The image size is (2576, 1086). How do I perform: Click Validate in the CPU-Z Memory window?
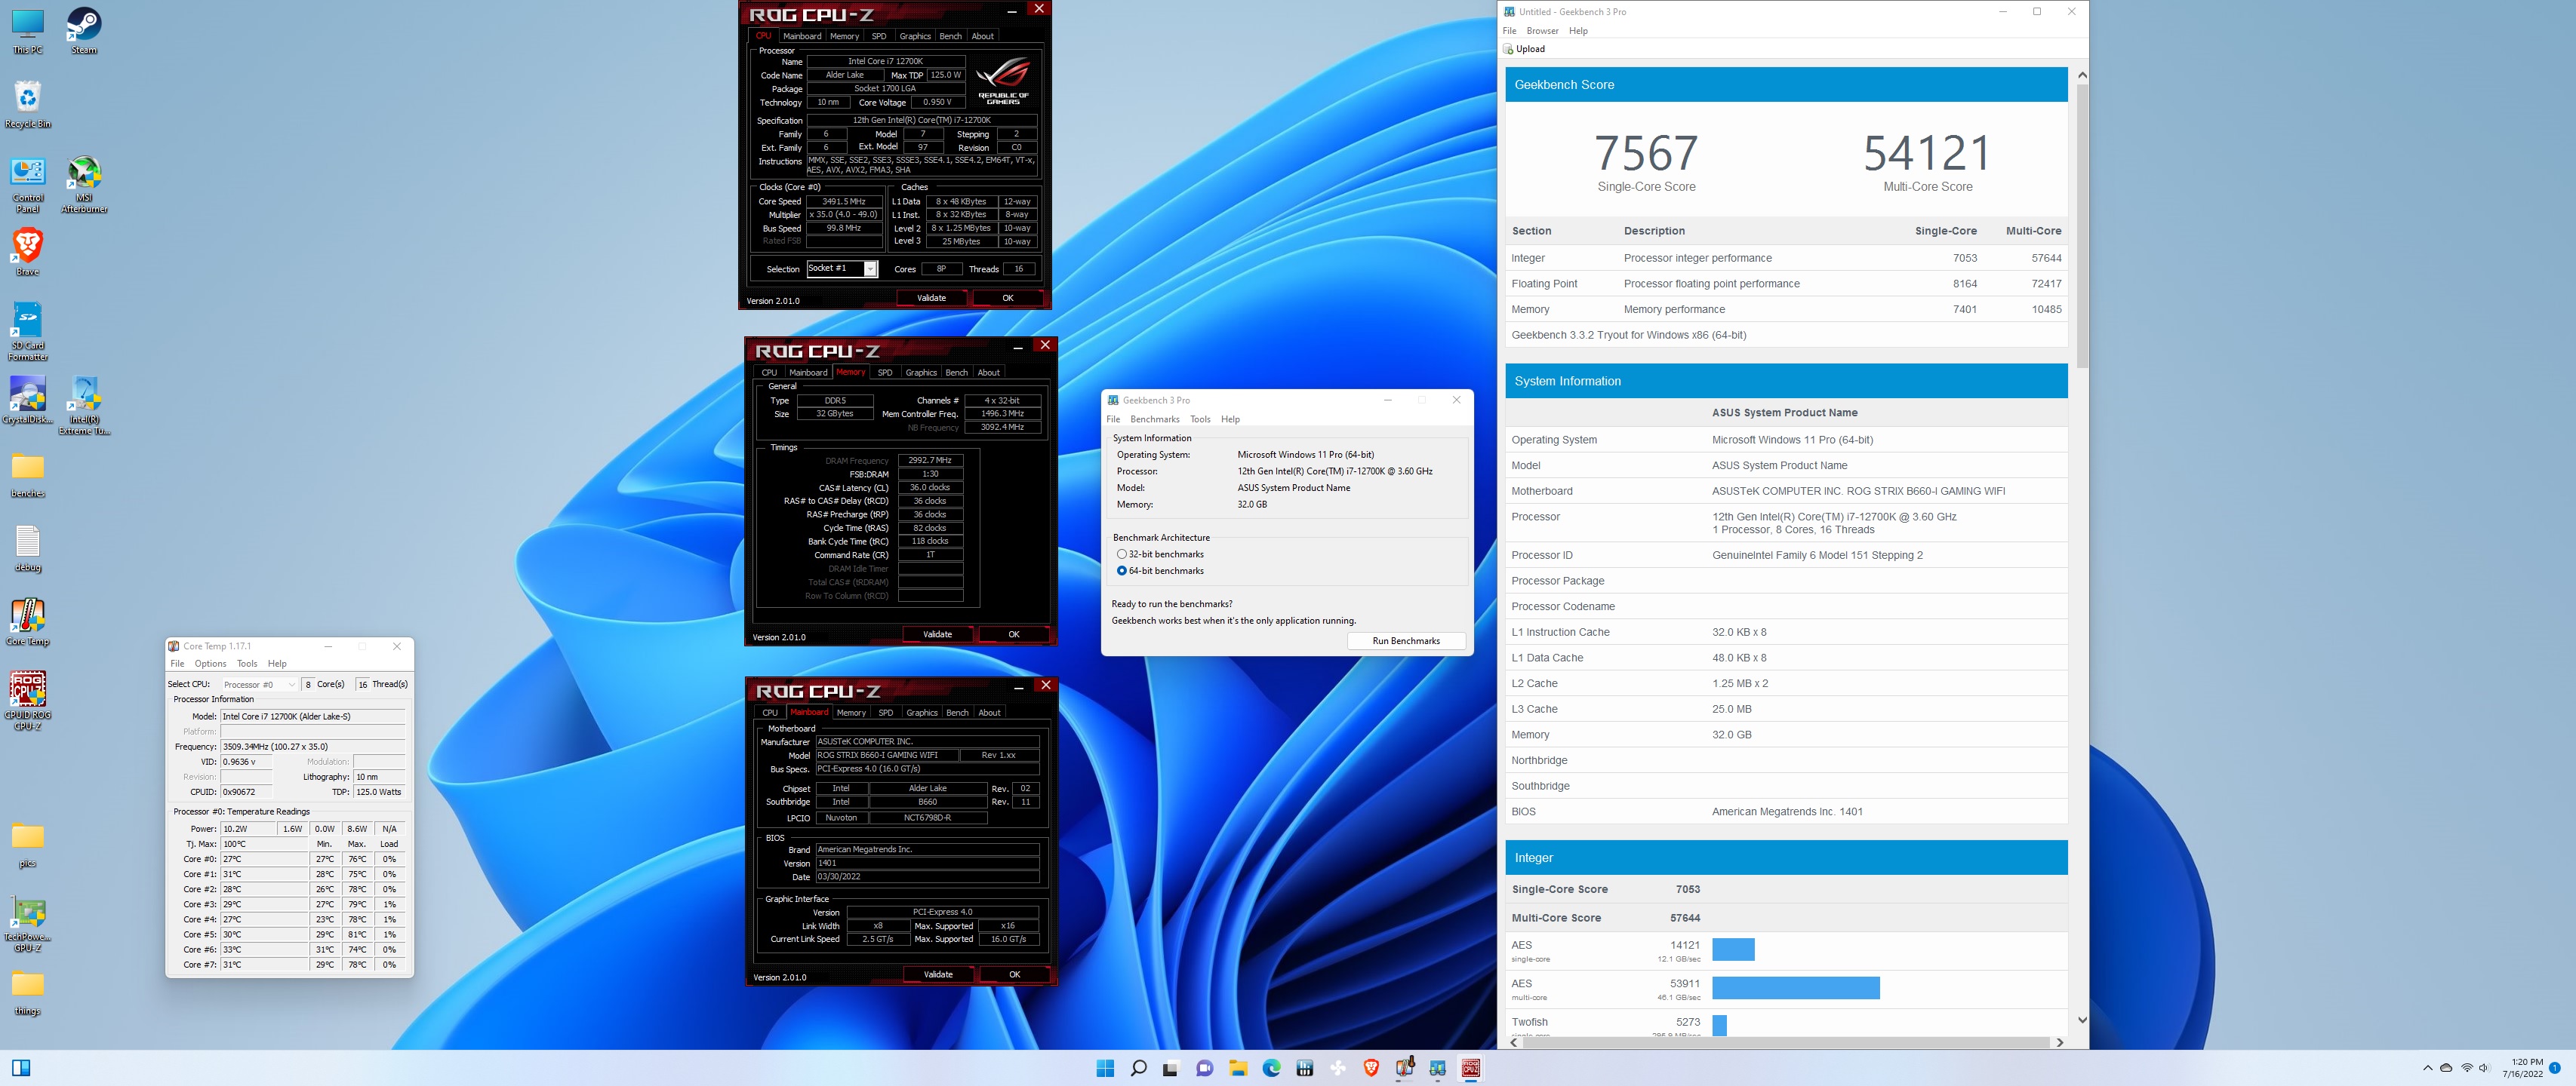[x=937, y=634]
